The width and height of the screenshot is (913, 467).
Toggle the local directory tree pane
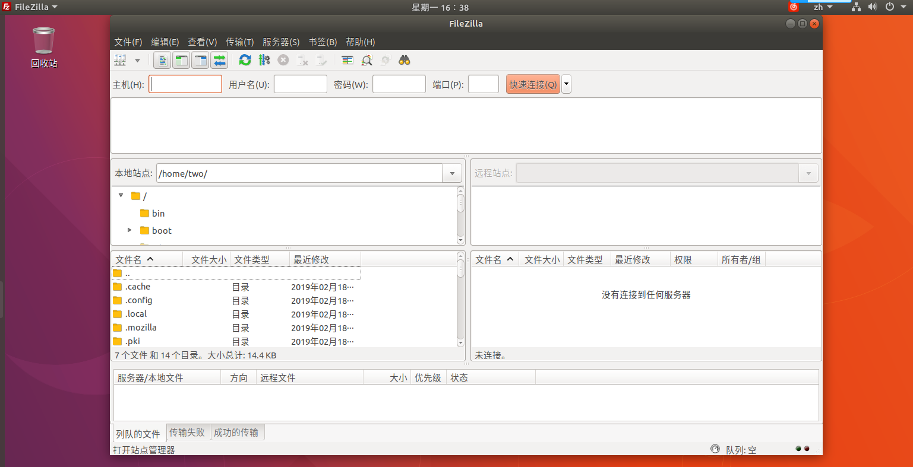click(181, 60)
